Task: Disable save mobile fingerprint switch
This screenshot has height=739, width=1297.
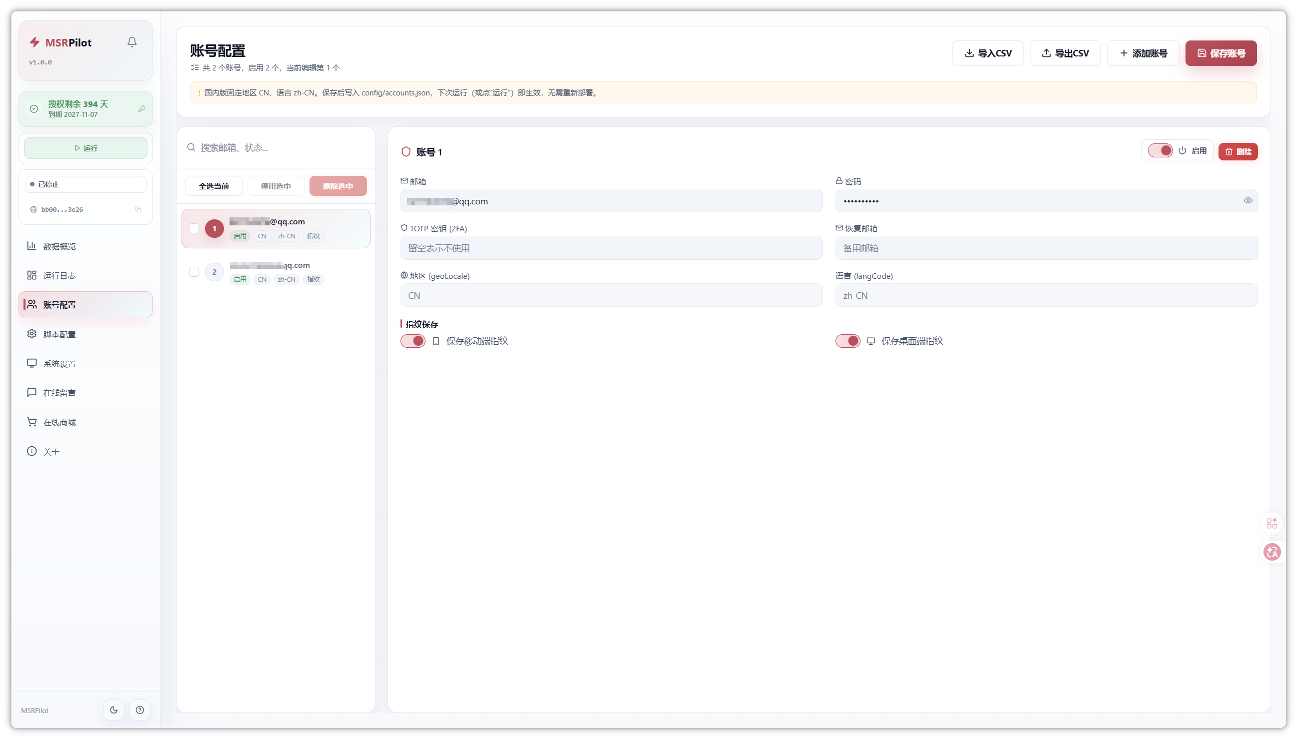Action: (x=413, y=341)
